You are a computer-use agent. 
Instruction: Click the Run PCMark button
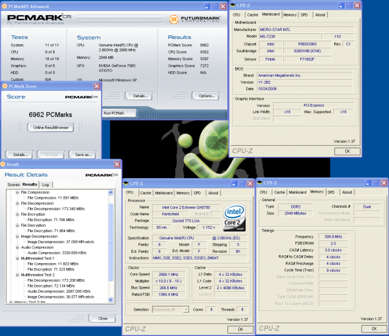119,113
